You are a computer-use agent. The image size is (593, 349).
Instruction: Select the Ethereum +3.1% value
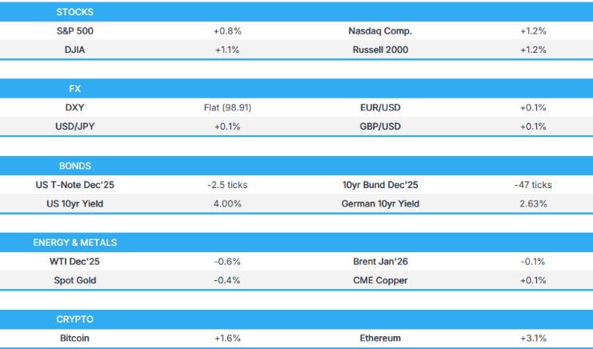coord(532,338)
